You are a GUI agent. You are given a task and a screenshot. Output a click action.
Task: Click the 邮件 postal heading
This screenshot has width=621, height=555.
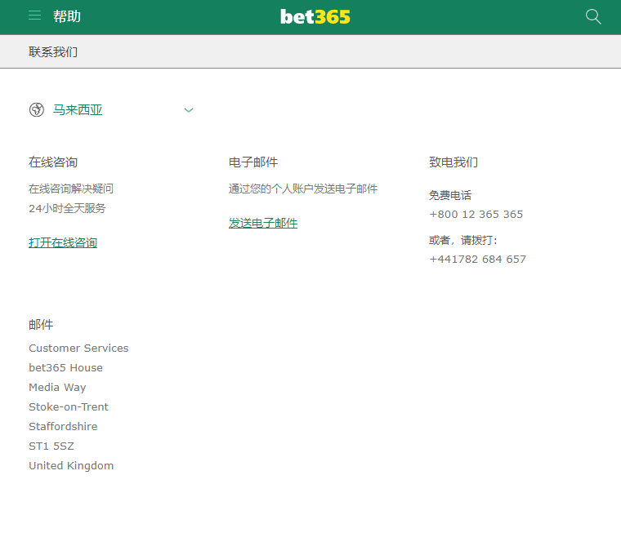tap(41, 325)
